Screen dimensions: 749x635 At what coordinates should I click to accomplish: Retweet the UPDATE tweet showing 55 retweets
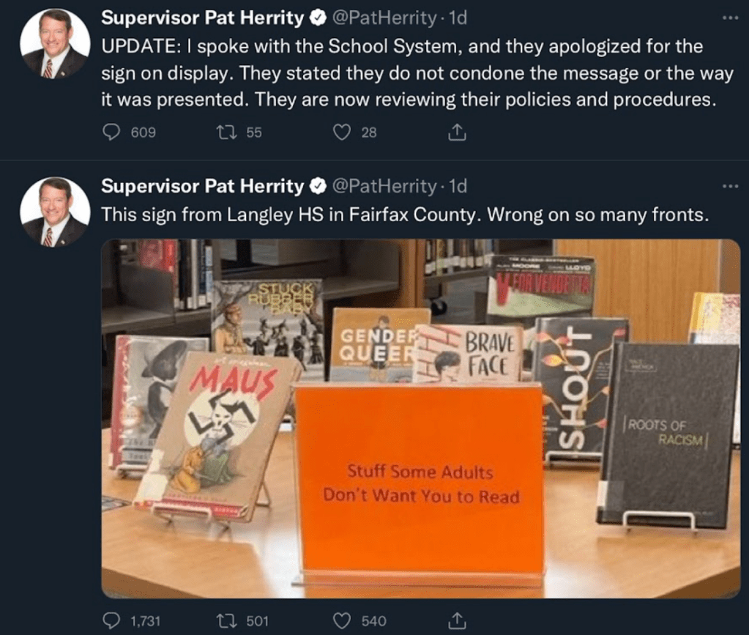pos(226,133)
